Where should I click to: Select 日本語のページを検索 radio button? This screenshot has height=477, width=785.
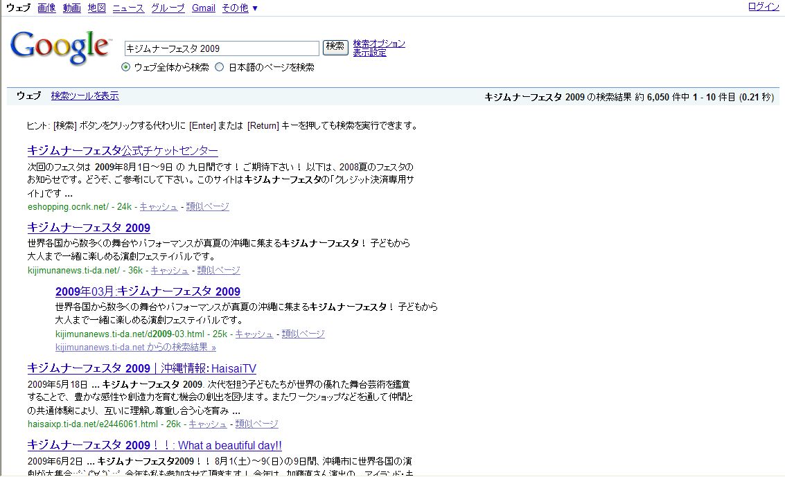[x=219, y=67]
